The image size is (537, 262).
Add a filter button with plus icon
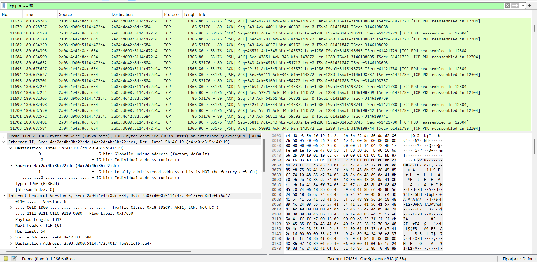(x=529, y=6)
